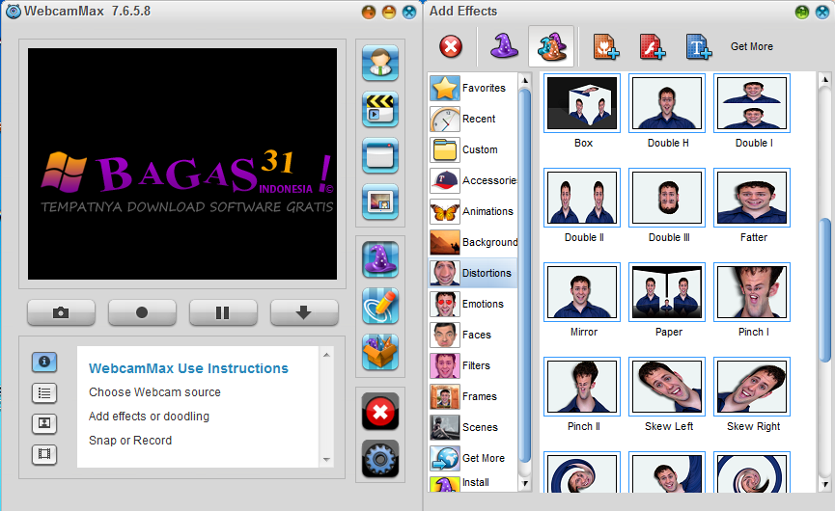
Task: Pause the video with pause button
Action: pyautogui.click(x=223, y=312)
